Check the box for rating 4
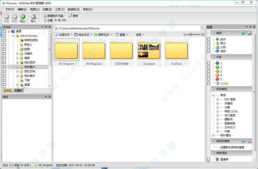This screenshot has width=258, height=169. tap(209, 75)
